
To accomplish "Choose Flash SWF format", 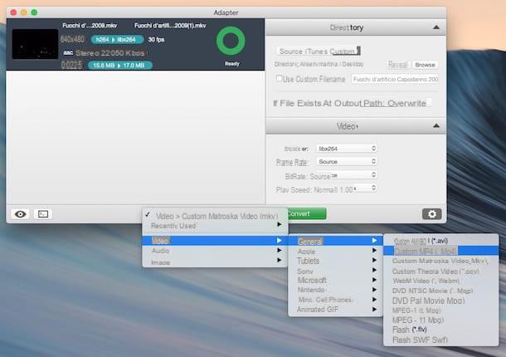I will [440, 340].
